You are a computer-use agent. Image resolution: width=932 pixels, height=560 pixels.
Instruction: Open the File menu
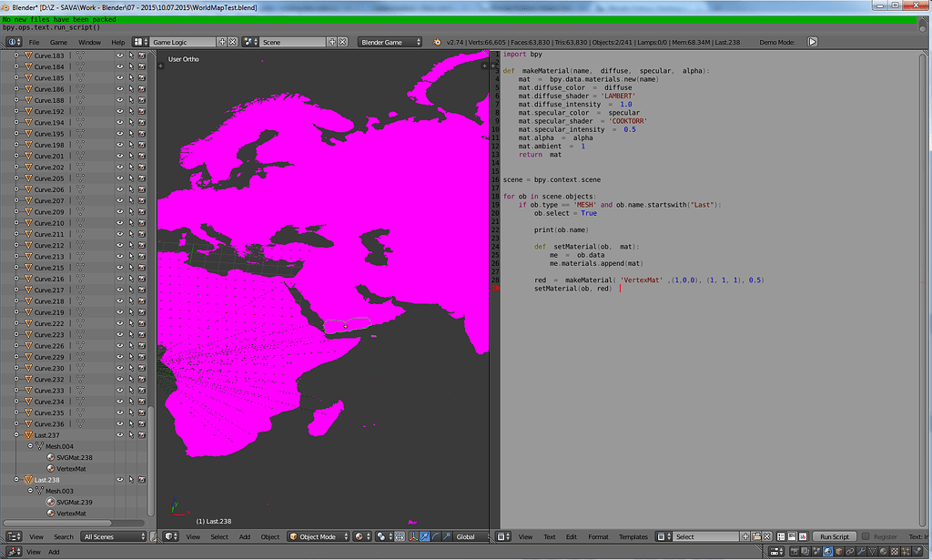point(34,42)
